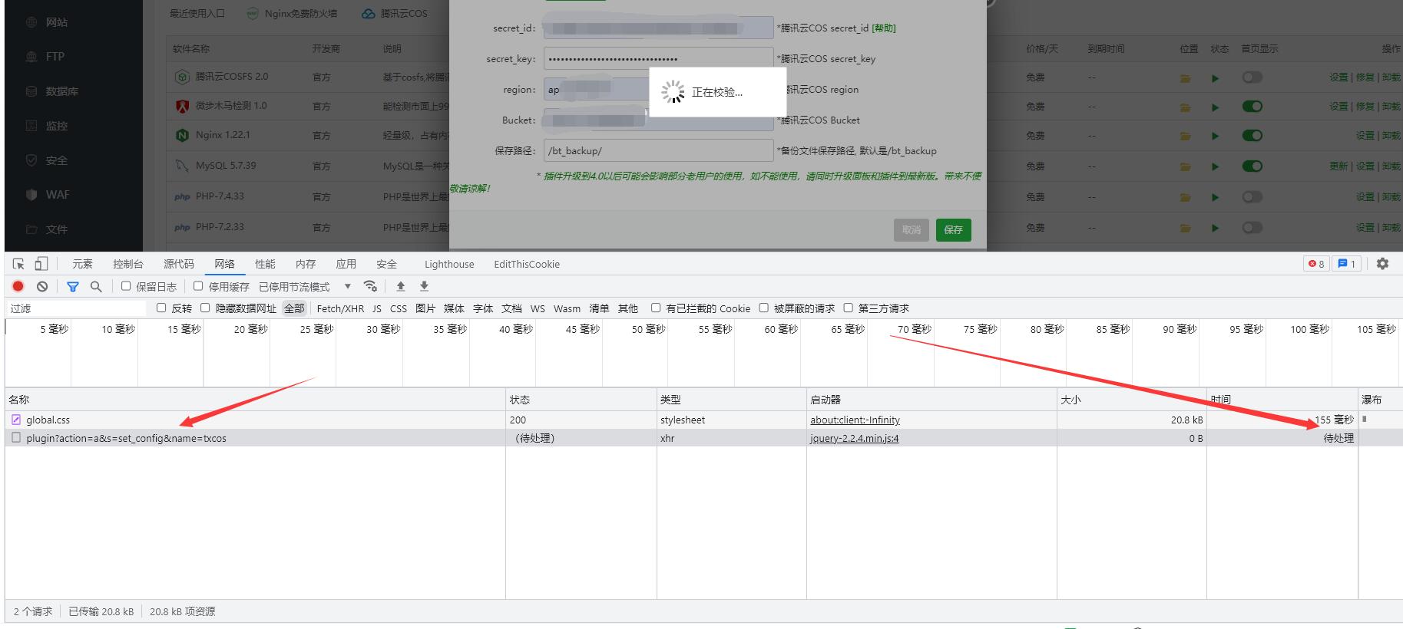1403x629 pixels.
Task: Toggle the network filter funnel icon
Action: coord(73,286)
